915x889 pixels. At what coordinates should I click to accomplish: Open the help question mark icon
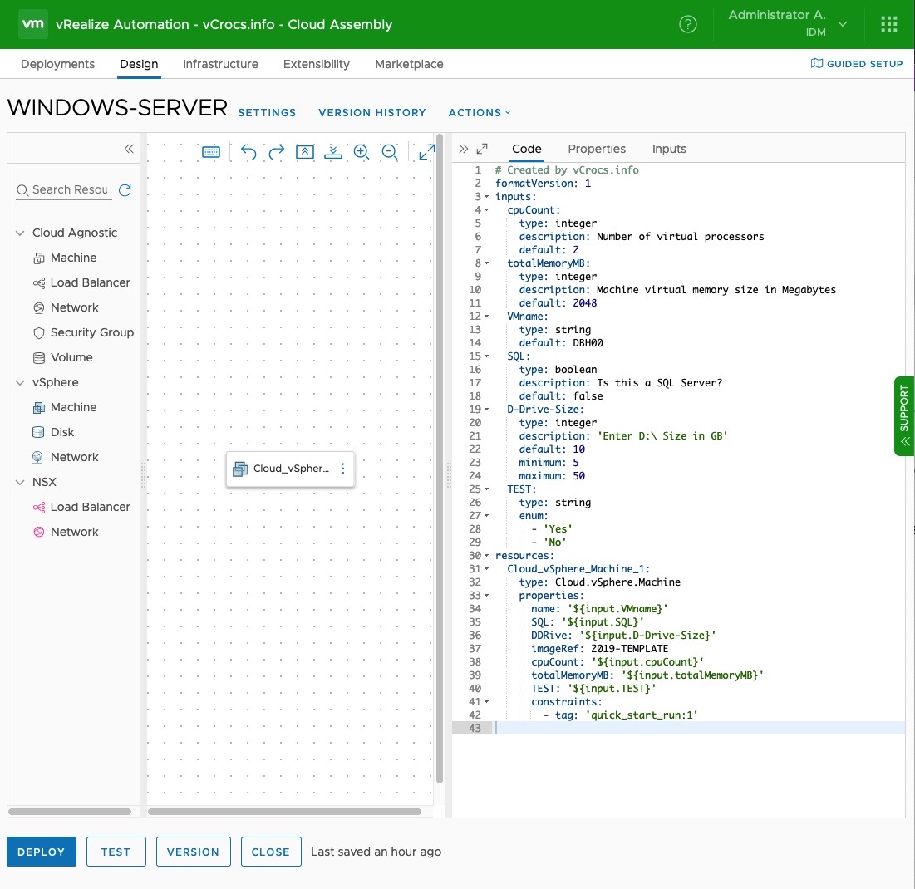tap(688, 24)
